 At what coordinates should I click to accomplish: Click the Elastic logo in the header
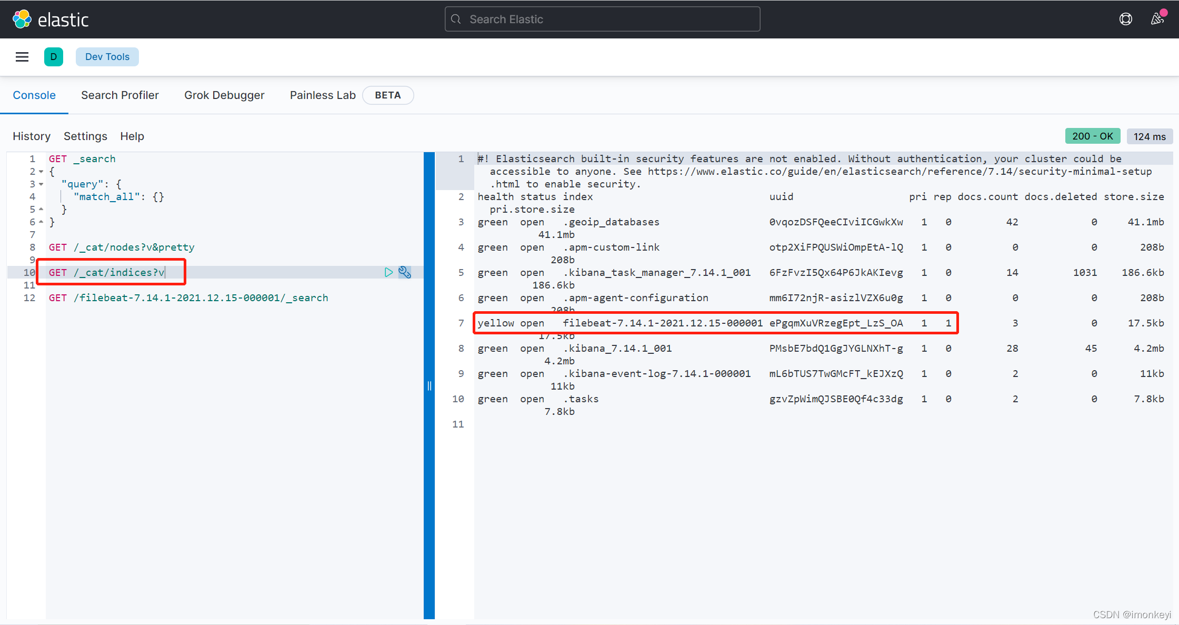pos(51,19)
